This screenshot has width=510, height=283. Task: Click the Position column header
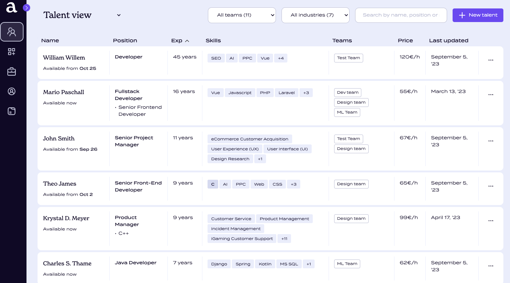pyautogui.click(x=125, y=40)
